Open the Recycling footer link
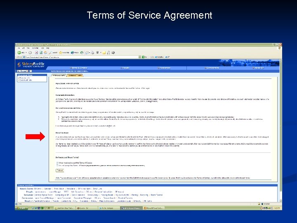Screen dimensions: 297x223 144,195
